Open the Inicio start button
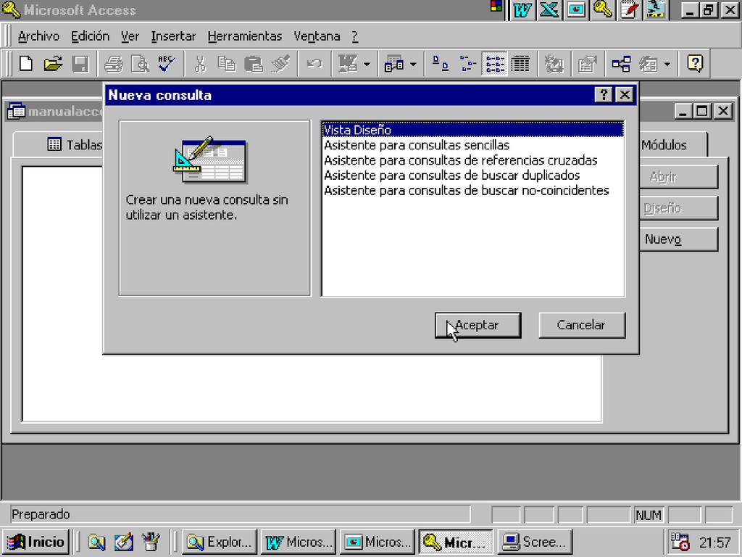The width and height of the screenshot is (742, 557). click(36, 541)
